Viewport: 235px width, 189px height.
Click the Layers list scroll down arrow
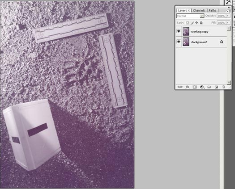(x=229, y=82)
